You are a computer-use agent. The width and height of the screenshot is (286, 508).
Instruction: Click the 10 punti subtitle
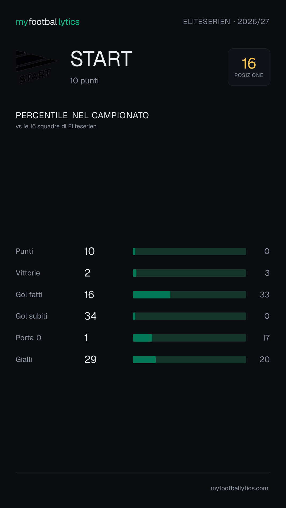pos(84,81)
